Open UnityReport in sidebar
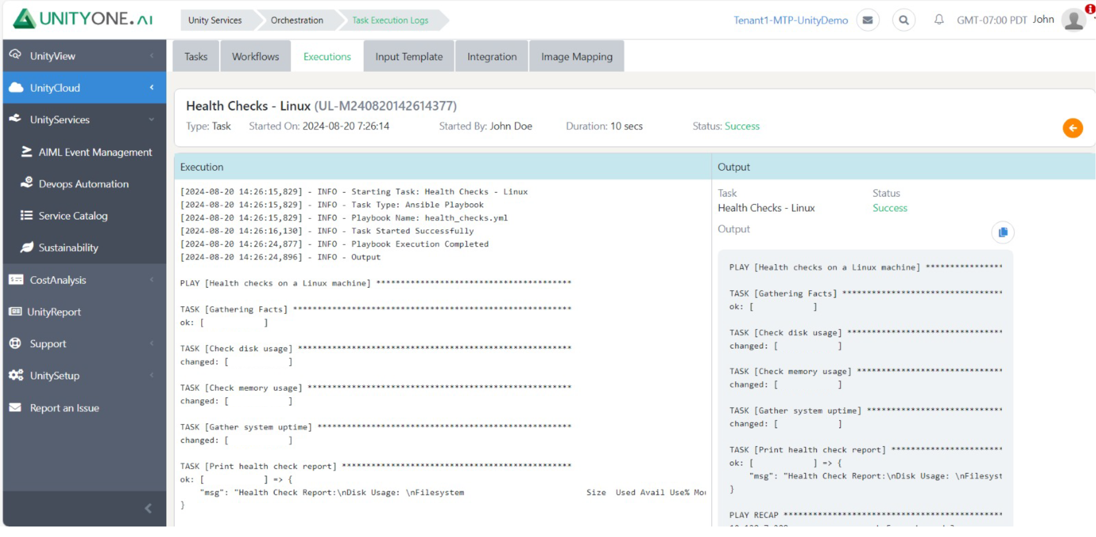Image resolution: width=1096 pixels, height=537 pixels. point(85,312)
